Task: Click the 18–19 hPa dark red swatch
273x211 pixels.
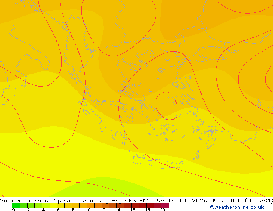Action: pos(150,205)
